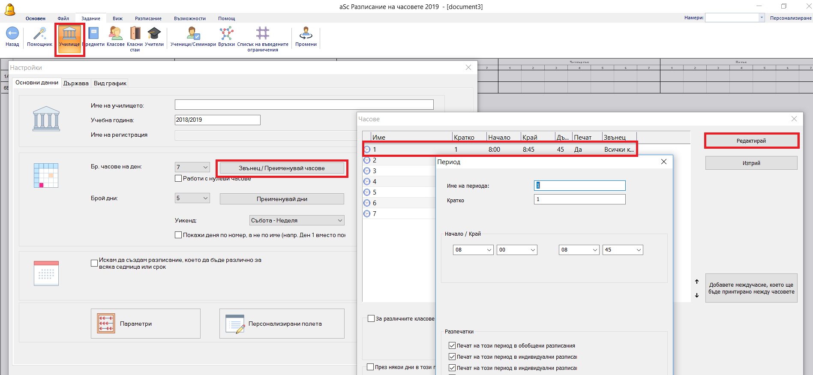The image size is (813, 375).
Task: Open the Разписание menu
Action: coord(148,18)
